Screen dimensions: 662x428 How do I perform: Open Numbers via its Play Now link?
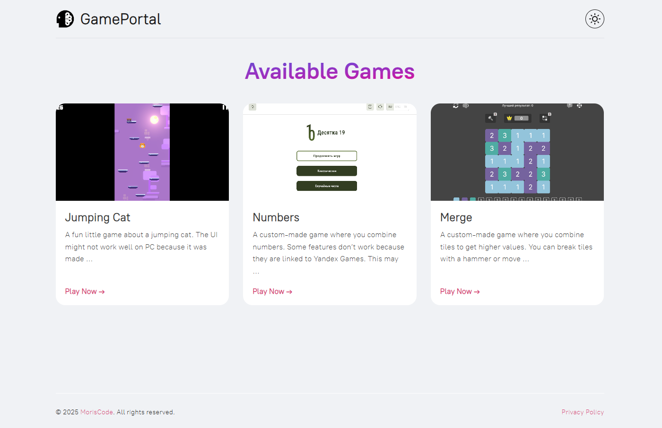(x=272, y=291)
